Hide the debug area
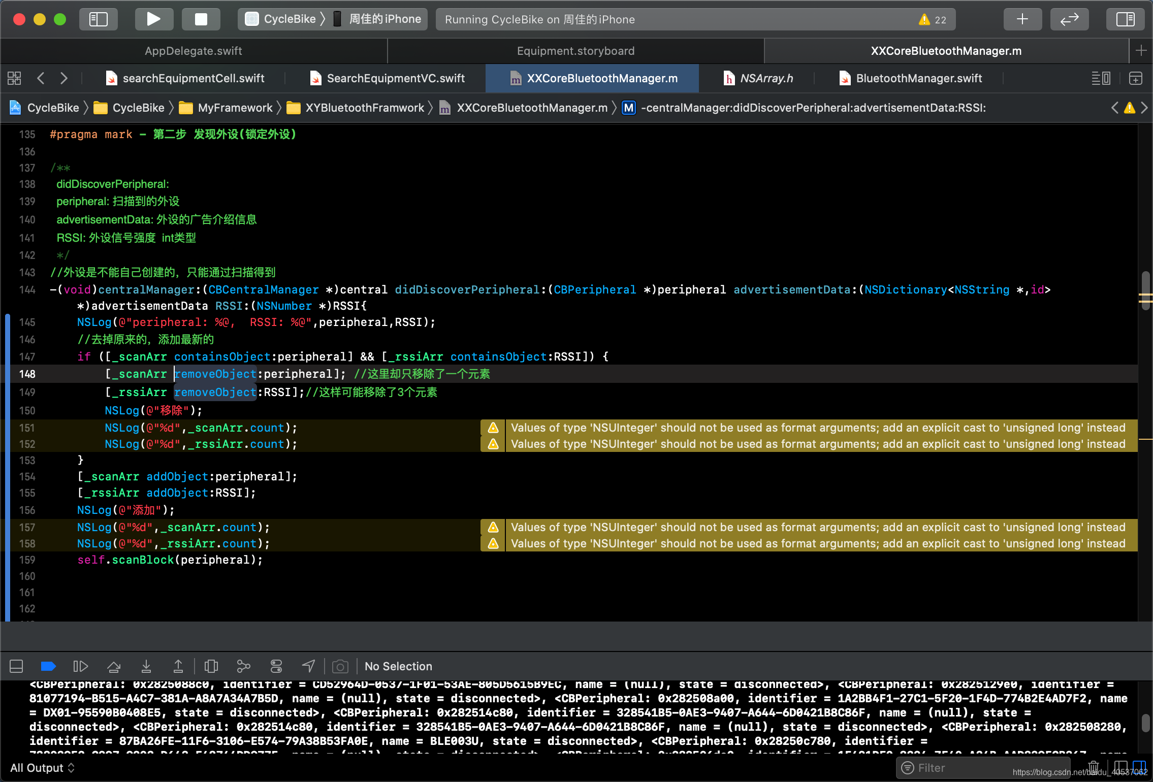The width and height of the screenshot is (1153, 782). (16, 666)
